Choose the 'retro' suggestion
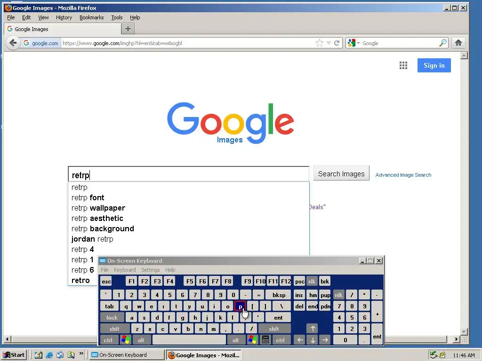Screen dimensions: 482x361 coord(82,280)
